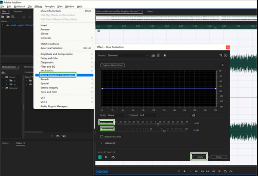Open the Video panel menu icon
Viewport: 258px width, 176px height.
pos(24,143)
